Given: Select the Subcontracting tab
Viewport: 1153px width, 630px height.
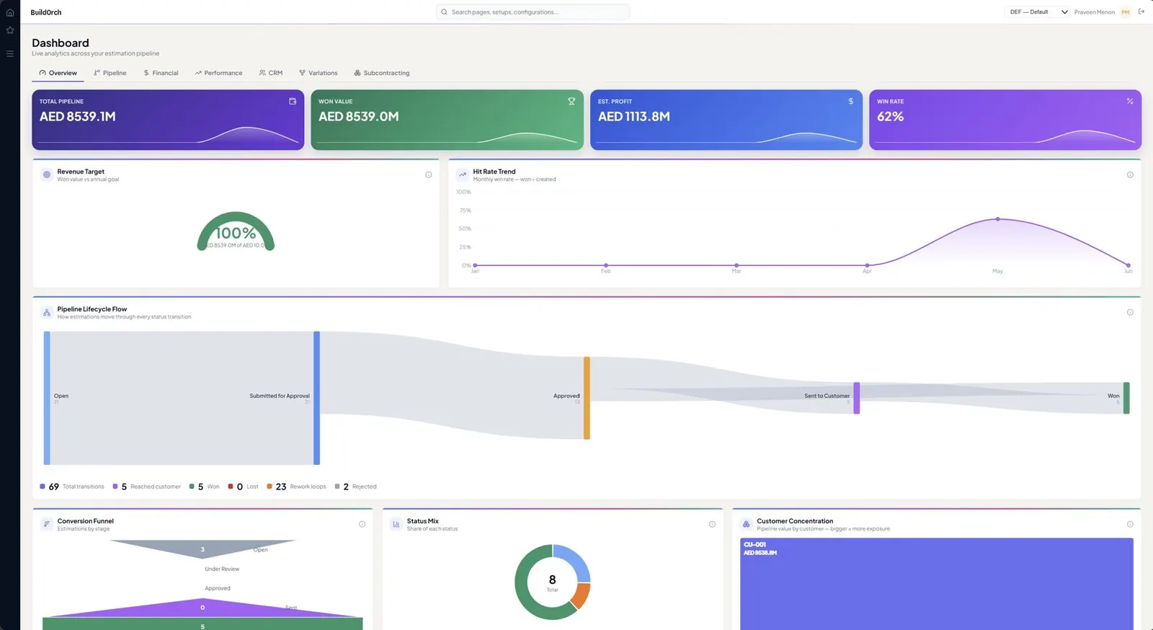Looking at the screenshot, I should pyautogui.click(x=382, y=73).
